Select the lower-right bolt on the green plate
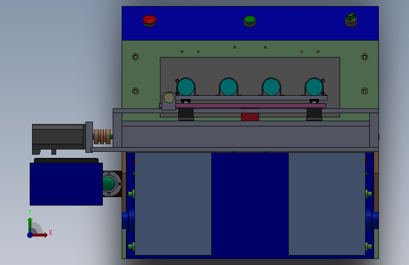Image resolution: width=409 pixels, height=265 pixels. coord(365,91)
